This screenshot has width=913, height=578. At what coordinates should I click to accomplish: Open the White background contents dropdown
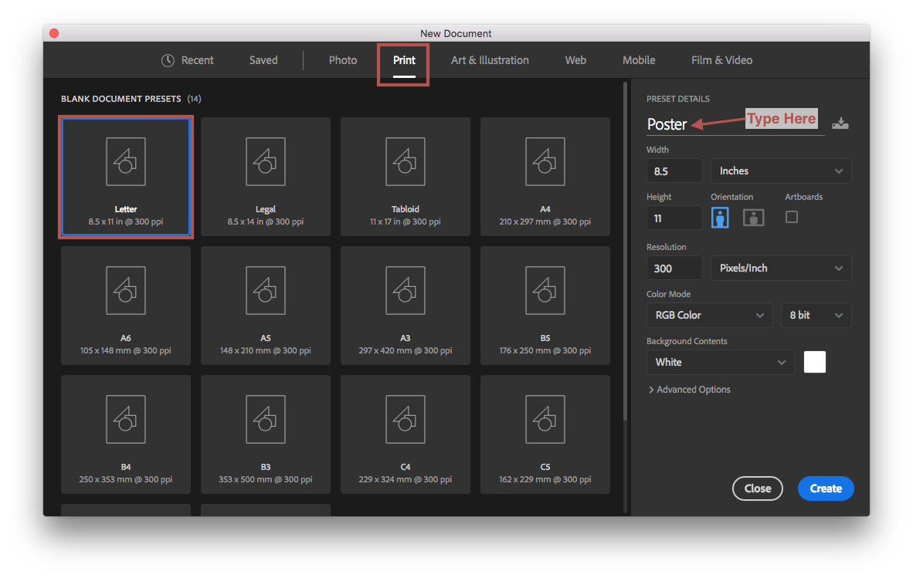tap(720, 362)
